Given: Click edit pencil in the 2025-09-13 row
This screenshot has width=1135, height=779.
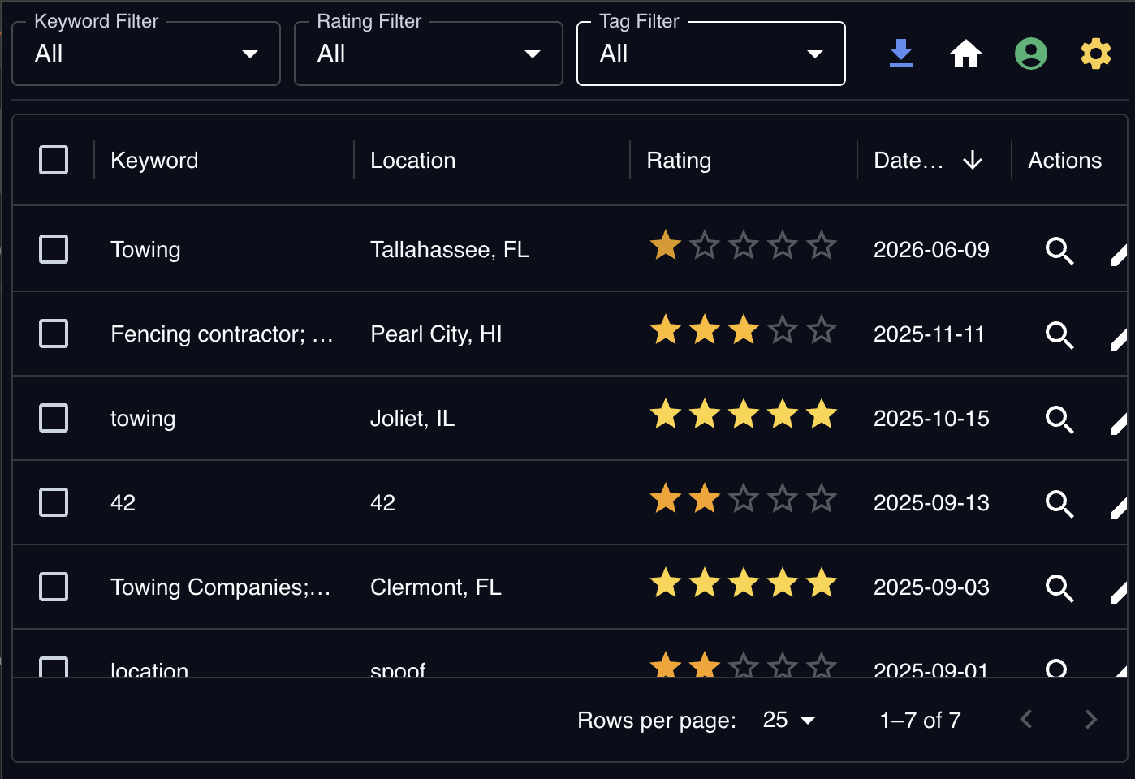Looking at the screenshot, I should pyautogui.click(x=1119, y=508).
